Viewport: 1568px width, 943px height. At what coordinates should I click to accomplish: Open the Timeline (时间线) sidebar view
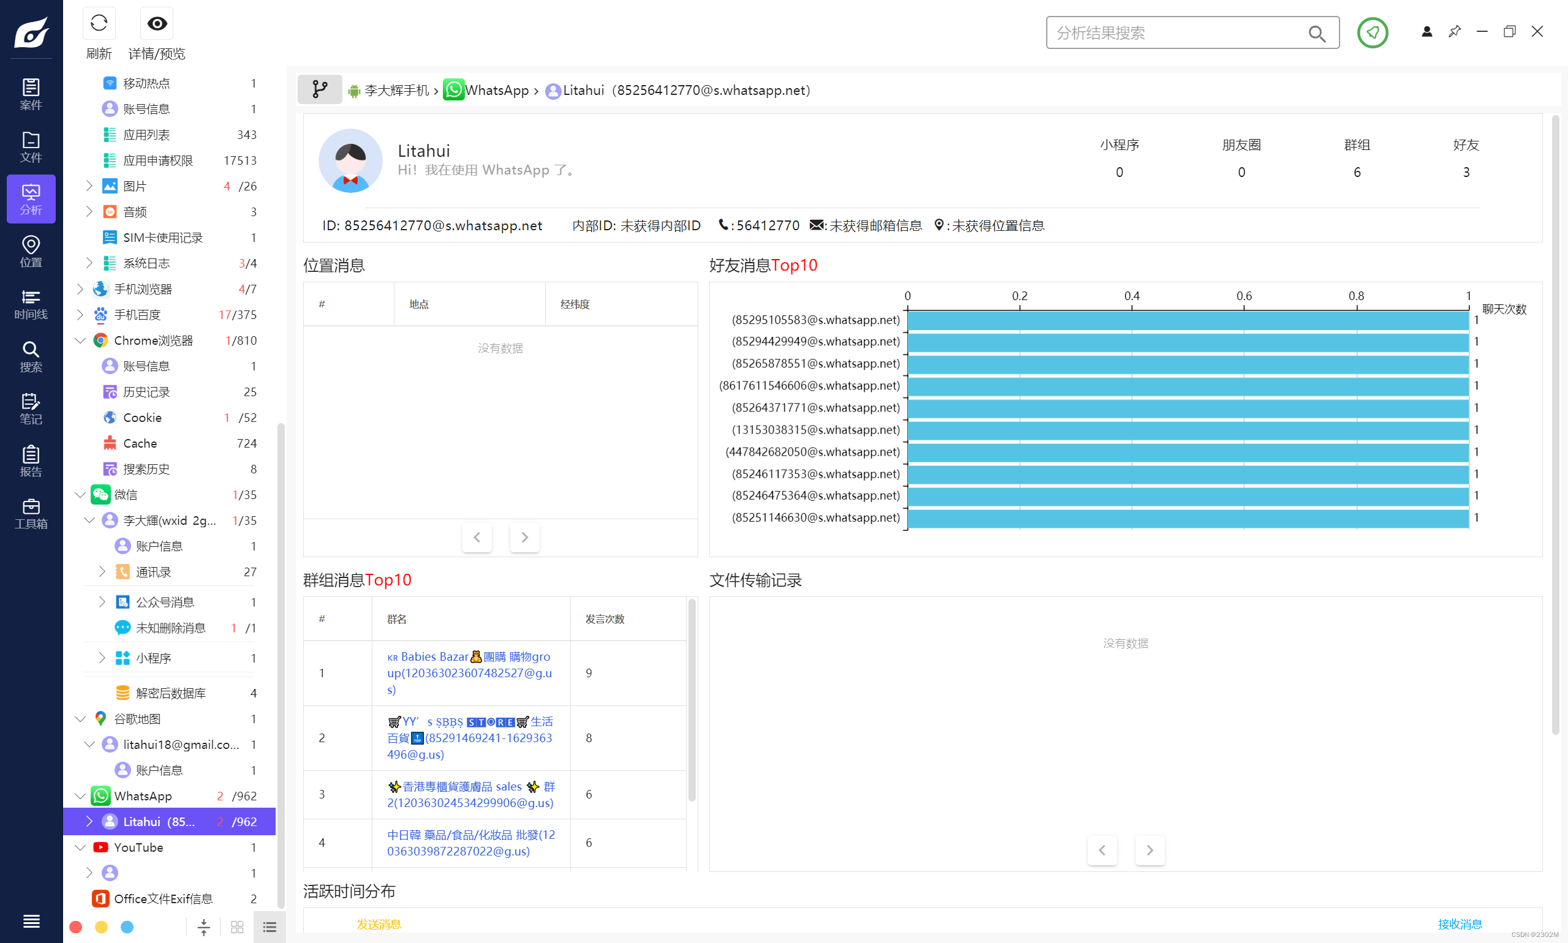point(31,304)
